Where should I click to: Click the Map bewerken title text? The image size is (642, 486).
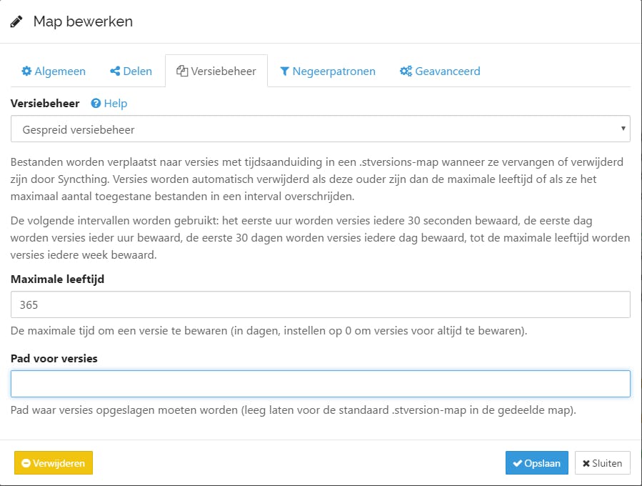[x=83, y=21]
